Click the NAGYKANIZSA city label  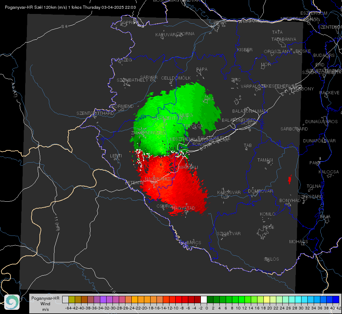point(160,179)
